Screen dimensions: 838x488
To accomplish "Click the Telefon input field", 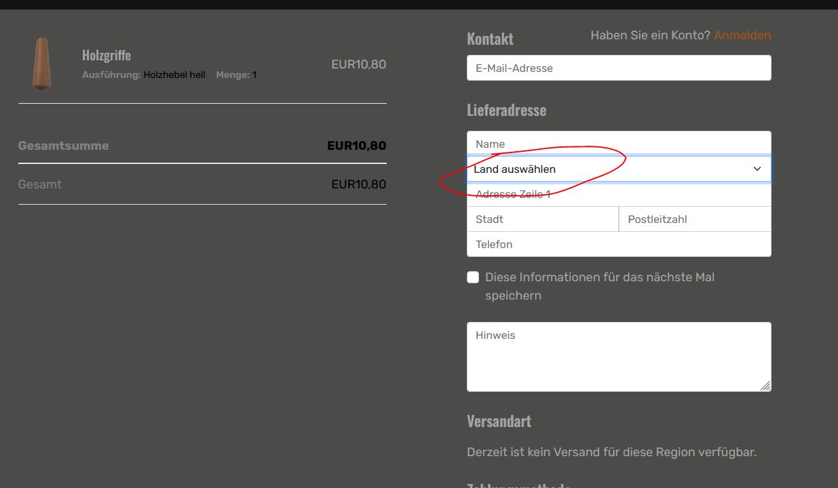I will [x=618, y=244].
